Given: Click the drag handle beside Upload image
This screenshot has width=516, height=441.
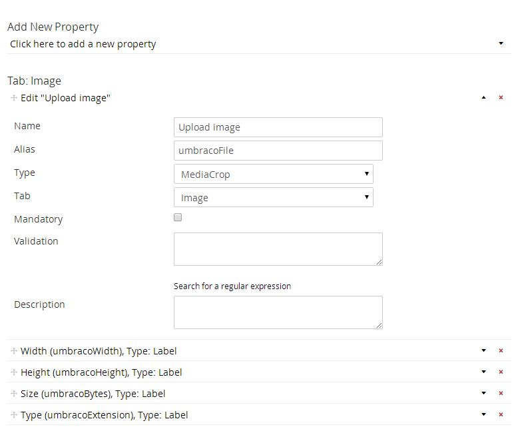Looking at the screenshot, I should coord(14,98).
